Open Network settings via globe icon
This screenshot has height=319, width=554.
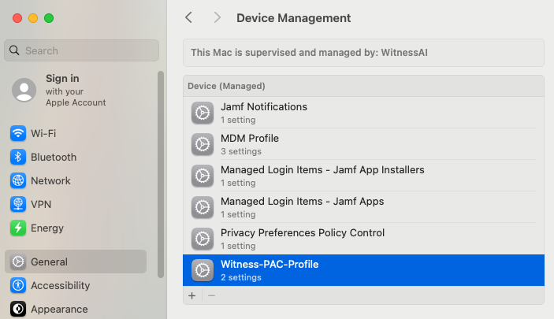pos(18,181)
